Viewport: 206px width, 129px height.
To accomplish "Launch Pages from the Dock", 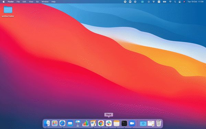I will click(93, 124).
